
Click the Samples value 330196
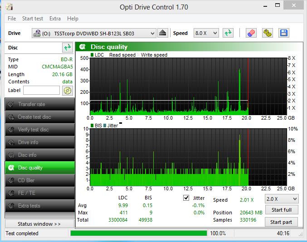(248, 220)
